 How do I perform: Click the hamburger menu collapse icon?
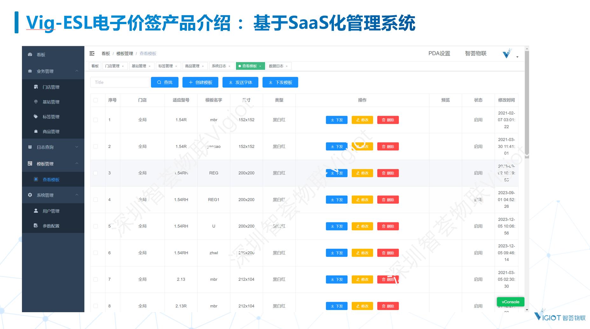[92, 53]
